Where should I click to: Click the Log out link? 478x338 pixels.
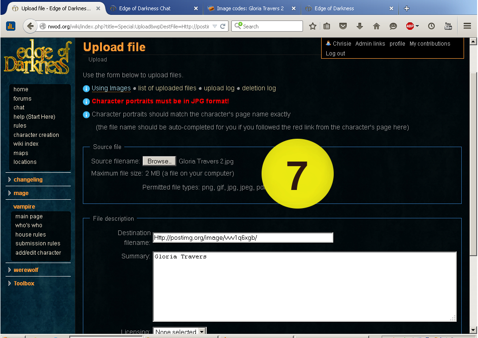pyautogui.click(x=335, y=54)
